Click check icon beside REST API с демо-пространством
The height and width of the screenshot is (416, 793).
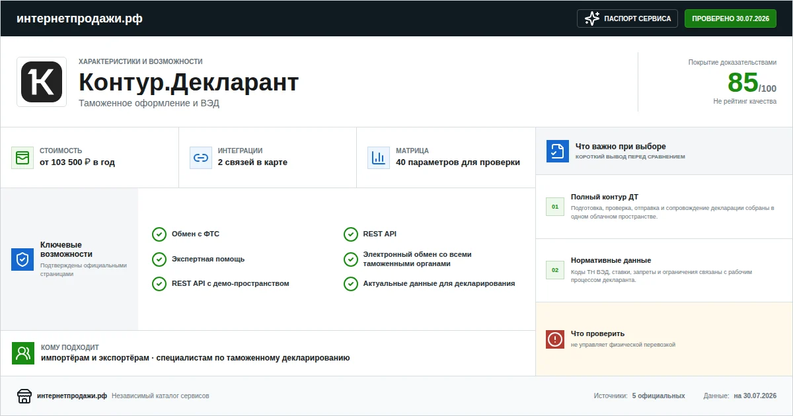tap(159, 284)
